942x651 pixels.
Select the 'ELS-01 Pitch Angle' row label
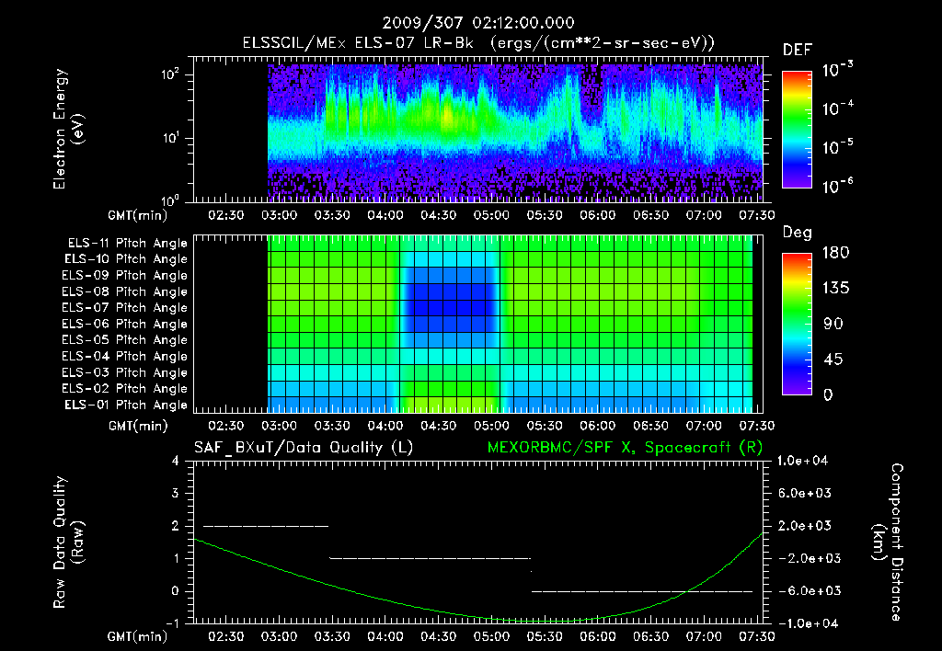(x=126, y=405)
